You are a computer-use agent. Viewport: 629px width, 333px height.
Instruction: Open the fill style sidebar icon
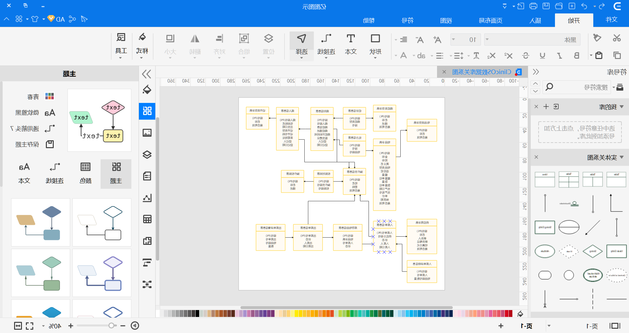(147, 89)
